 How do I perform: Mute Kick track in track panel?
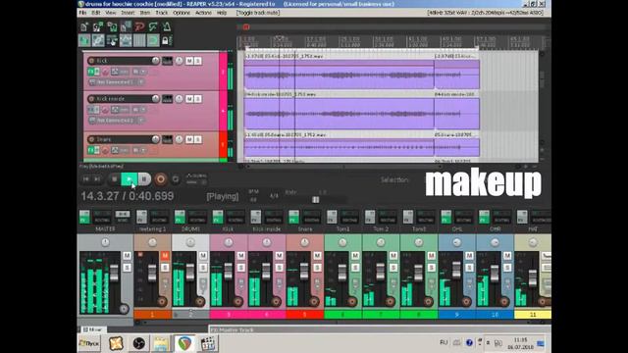click(x=189, y=61)
